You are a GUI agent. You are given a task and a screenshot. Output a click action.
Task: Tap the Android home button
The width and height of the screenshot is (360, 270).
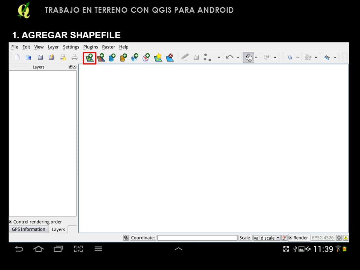(39, 249)
